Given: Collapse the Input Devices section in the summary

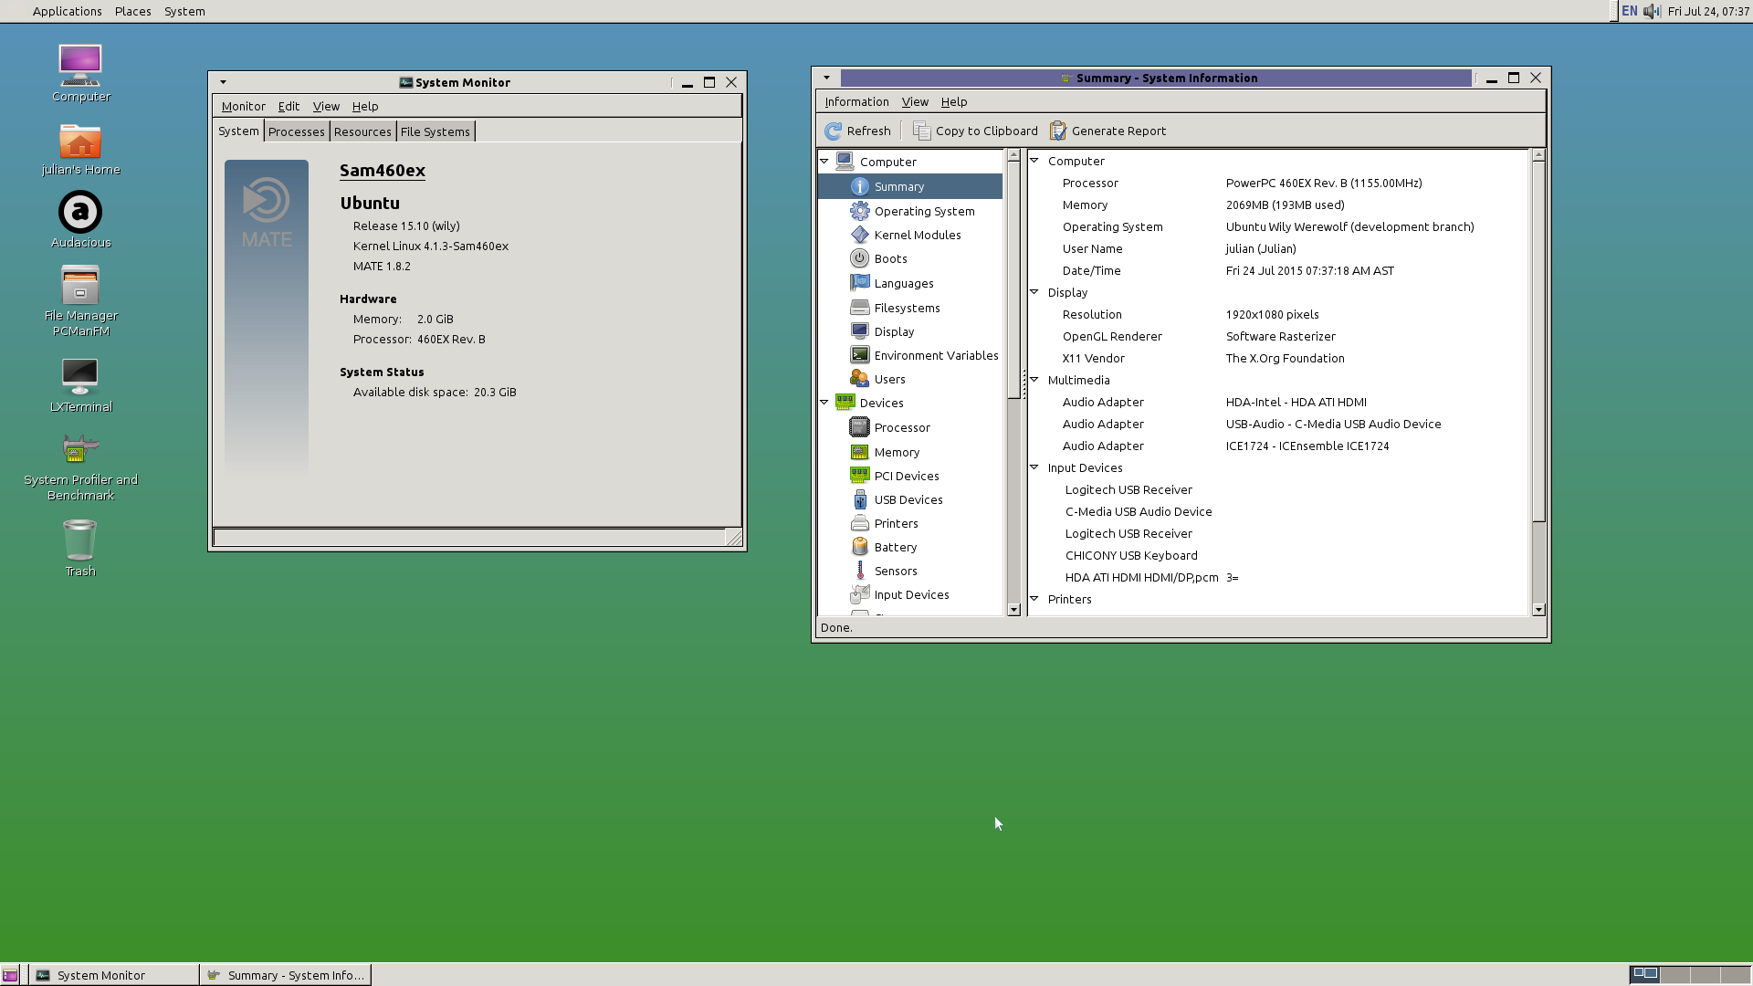Looking at the screenshot, I should click(1034, 467).
